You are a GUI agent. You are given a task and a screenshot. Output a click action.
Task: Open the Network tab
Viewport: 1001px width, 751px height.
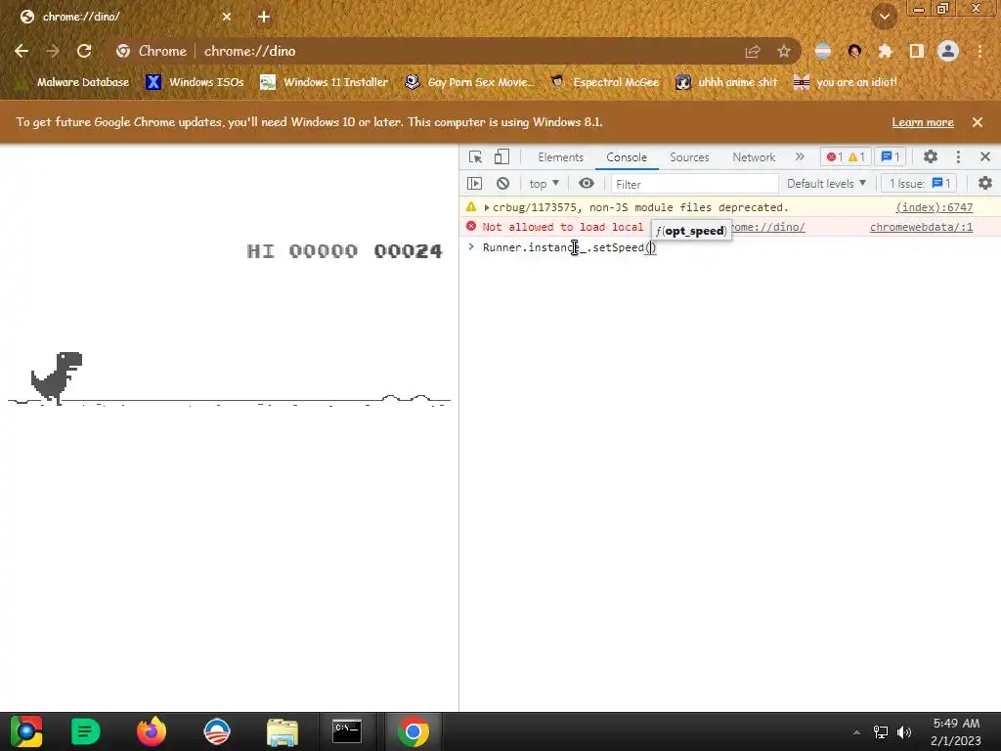(x=754, y=157)
